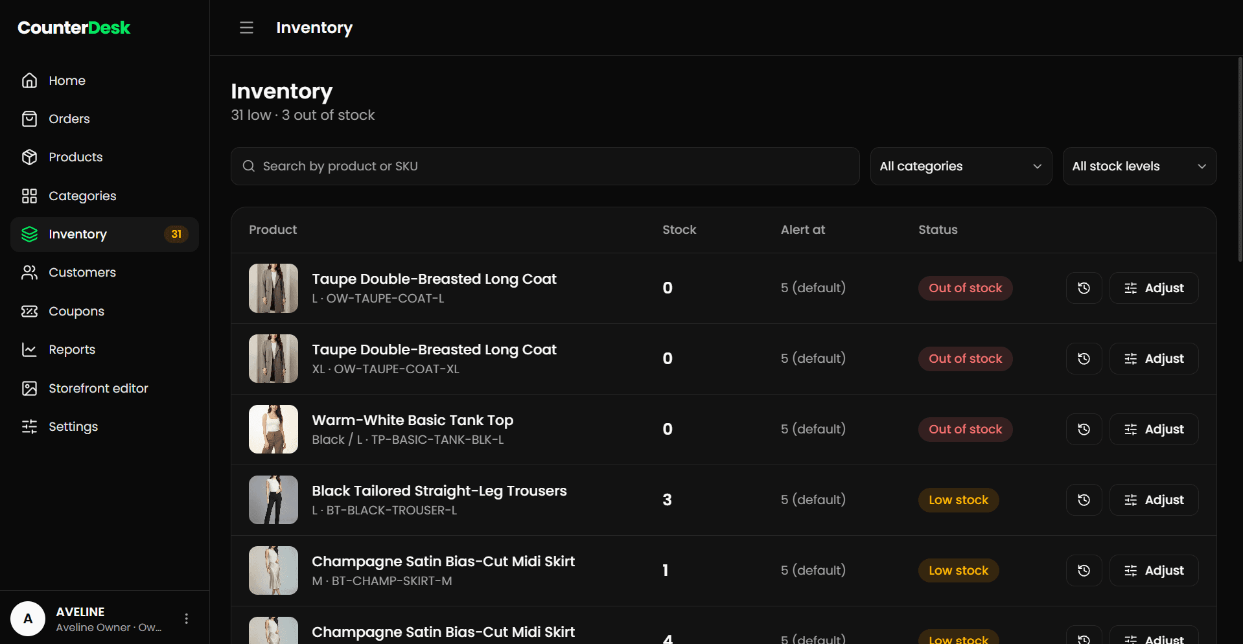Expand the All categories dropdown

(x=960, y=167)
